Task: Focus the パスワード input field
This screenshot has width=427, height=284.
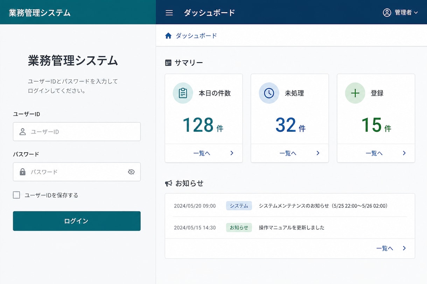Action: tap(77, 172)
